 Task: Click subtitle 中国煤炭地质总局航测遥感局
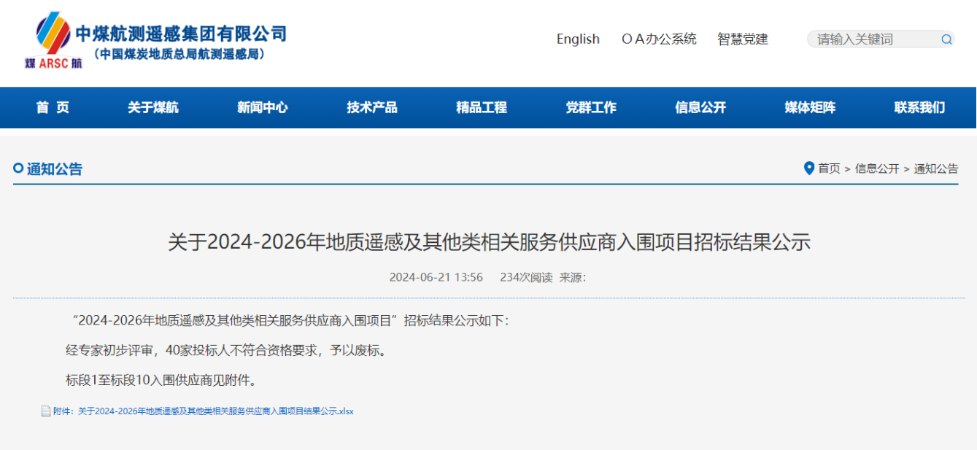[x=179, y=55]
